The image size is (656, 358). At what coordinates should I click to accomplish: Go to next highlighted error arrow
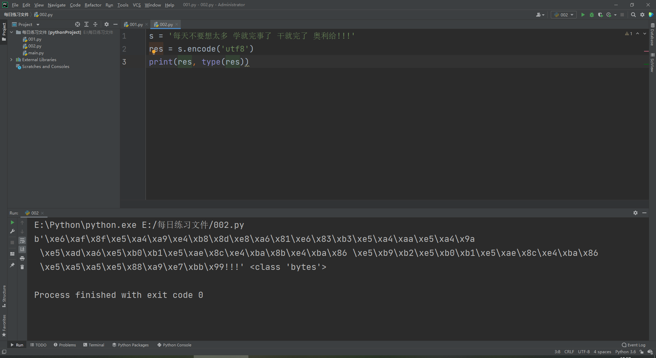click(x=645, y=33)
